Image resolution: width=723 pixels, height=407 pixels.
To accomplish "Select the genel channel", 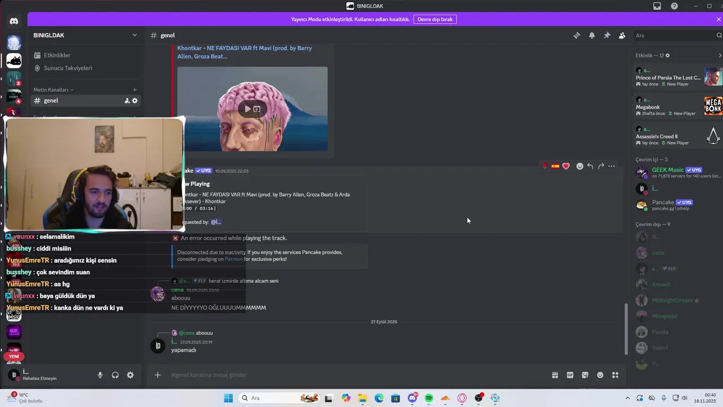I will (x=85, y=101).
